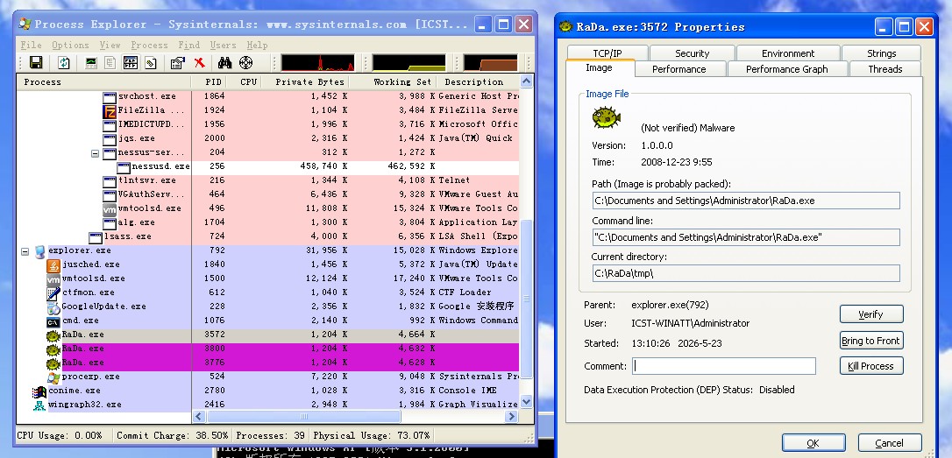This screenshot has width=952, height=458.
Task: Click the pufferfish icon in Image File group
Action: pos(606,117)
